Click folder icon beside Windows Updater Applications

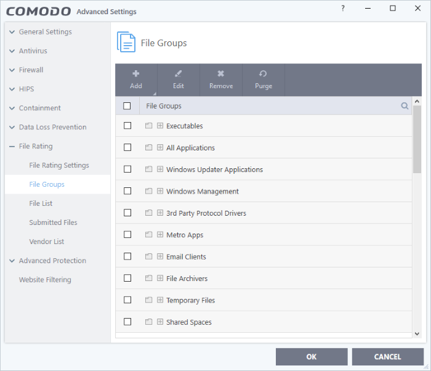click(149, 169)
